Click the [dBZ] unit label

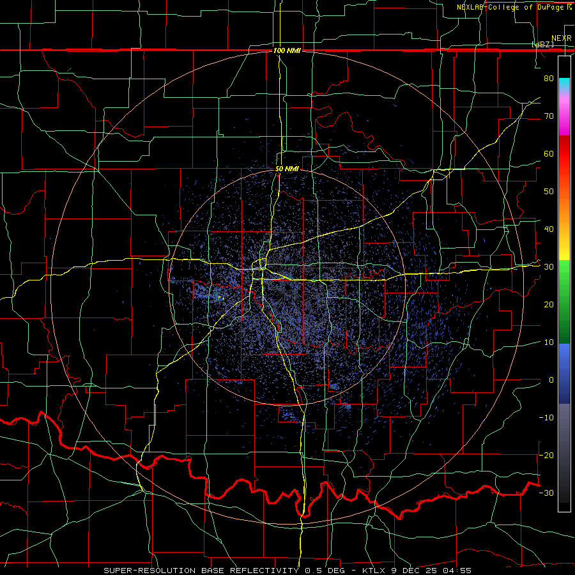[x=542, y=44]
